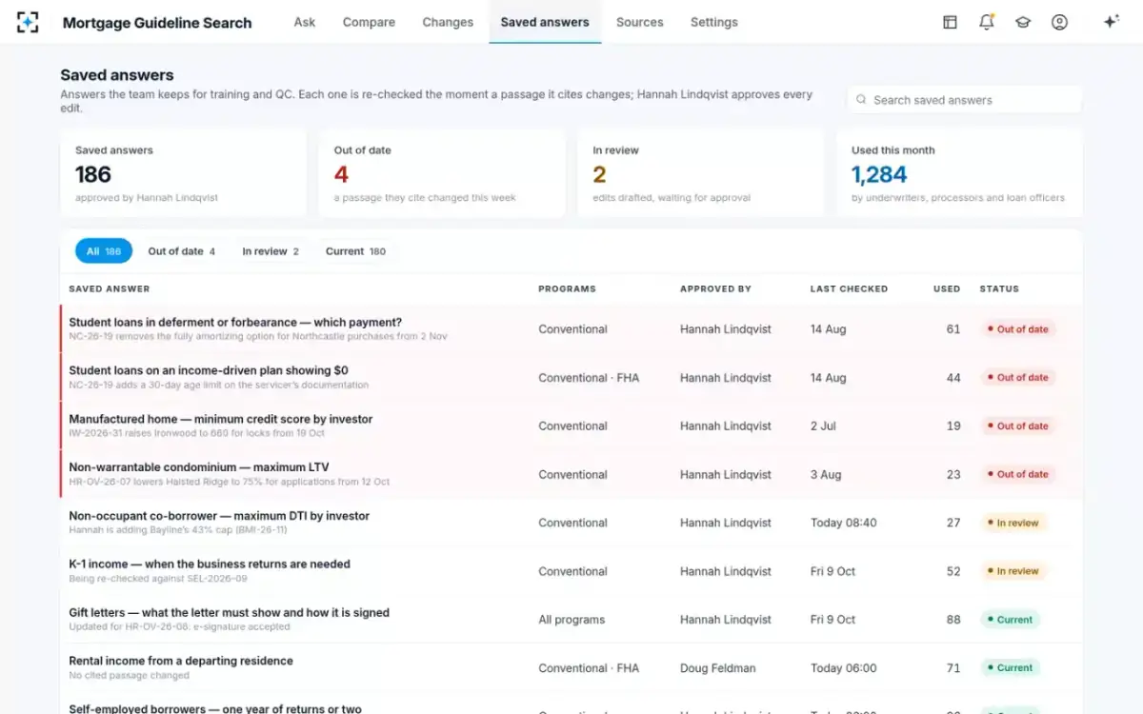Open the user profile icon
Screen dimensions: 1143x714
click(x=1059, y=22)
